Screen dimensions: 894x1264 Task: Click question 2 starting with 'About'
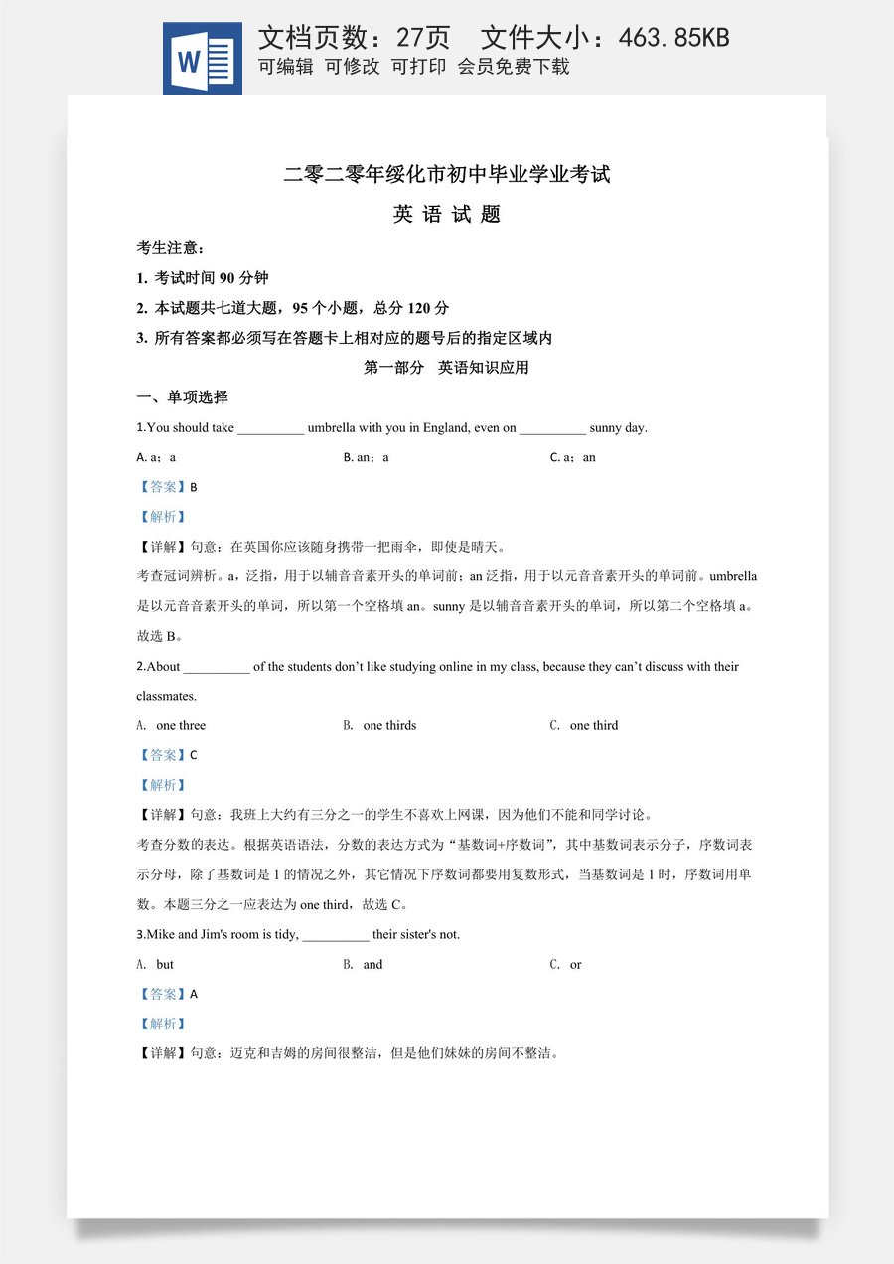click(438, 681)
